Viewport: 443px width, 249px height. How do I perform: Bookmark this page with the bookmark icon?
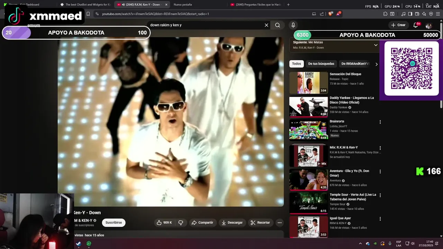88,14
